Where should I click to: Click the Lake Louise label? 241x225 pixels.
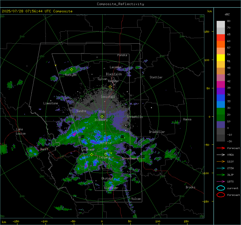point(21,131)
